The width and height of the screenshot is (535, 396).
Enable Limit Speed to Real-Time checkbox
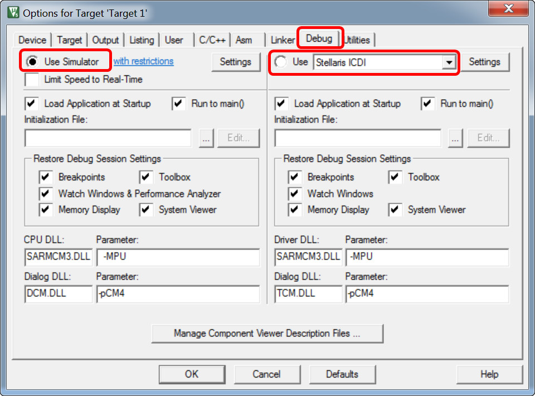pos(32,80)
